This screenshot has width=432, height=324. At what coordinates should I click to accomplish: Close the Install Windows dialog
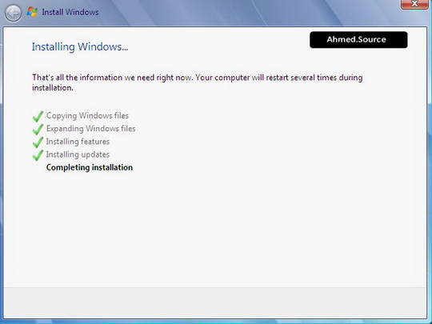tap(414, 4)
